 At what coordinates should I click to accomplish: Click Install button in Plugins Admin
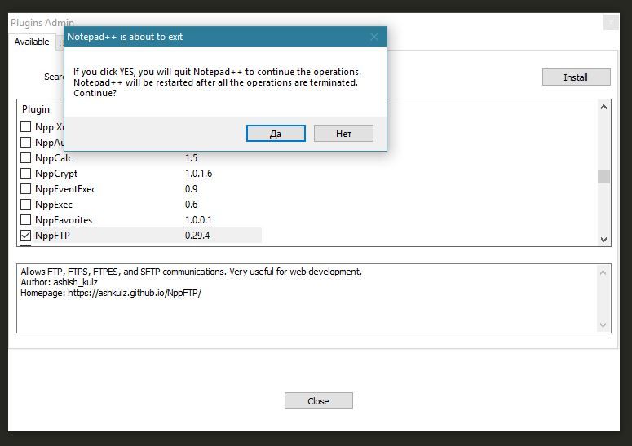[576, 77]
